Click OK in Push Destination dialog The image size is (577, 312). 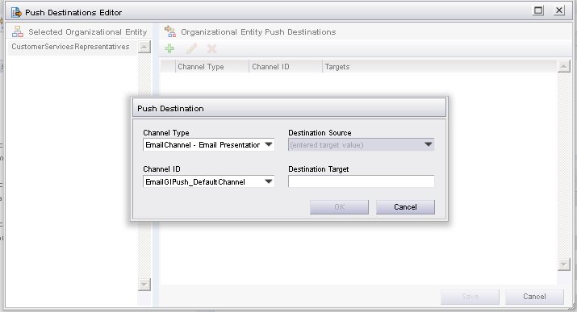[339, 207]
